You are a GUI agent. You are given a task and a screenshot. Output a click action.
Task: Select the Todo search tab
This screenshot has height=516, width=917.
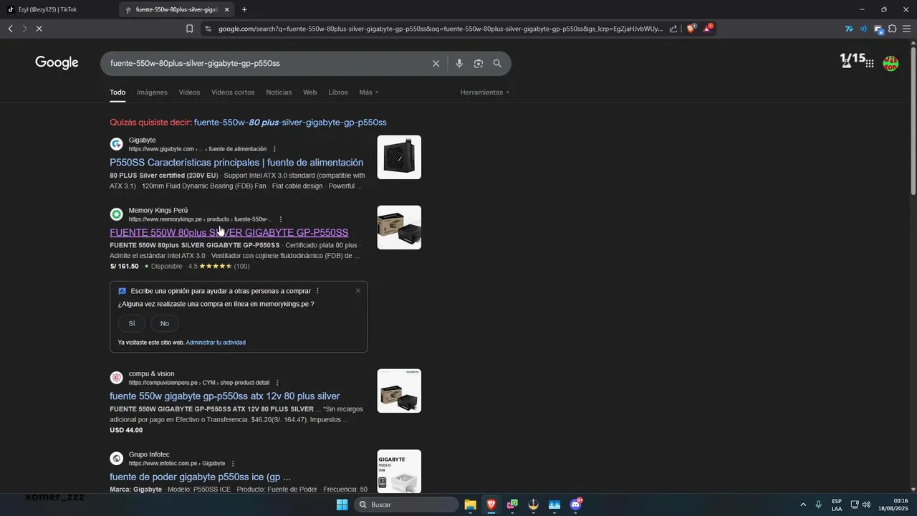[117, 92]
